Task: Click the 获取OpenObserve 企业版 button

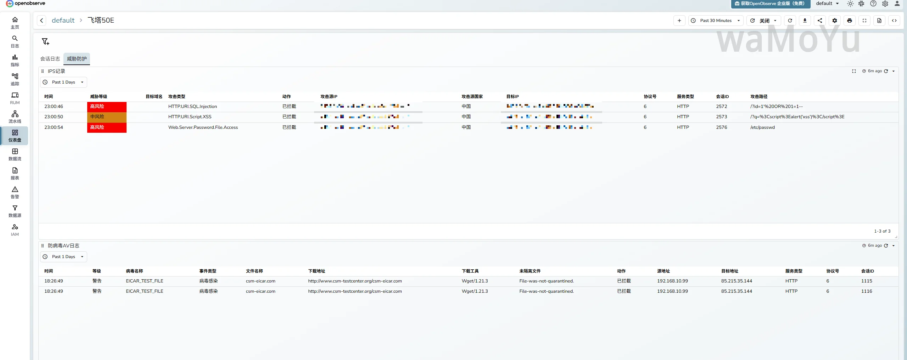Action: coord(770,4)
